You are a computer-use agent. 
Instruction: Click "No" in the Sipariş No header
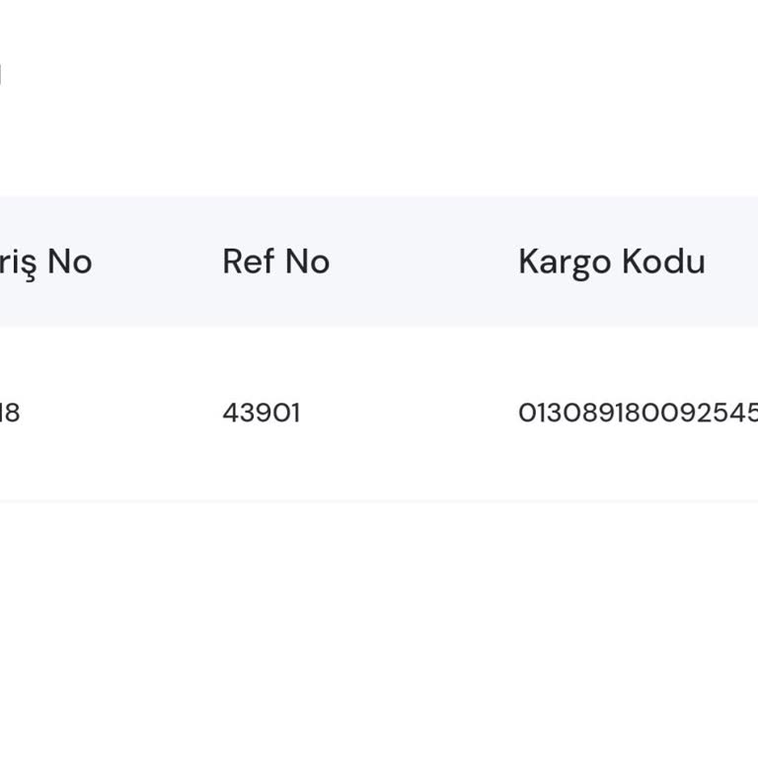coord(70,262)
